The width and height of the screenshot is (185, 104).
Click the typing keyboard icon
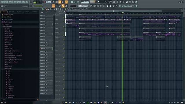[66, 6]
